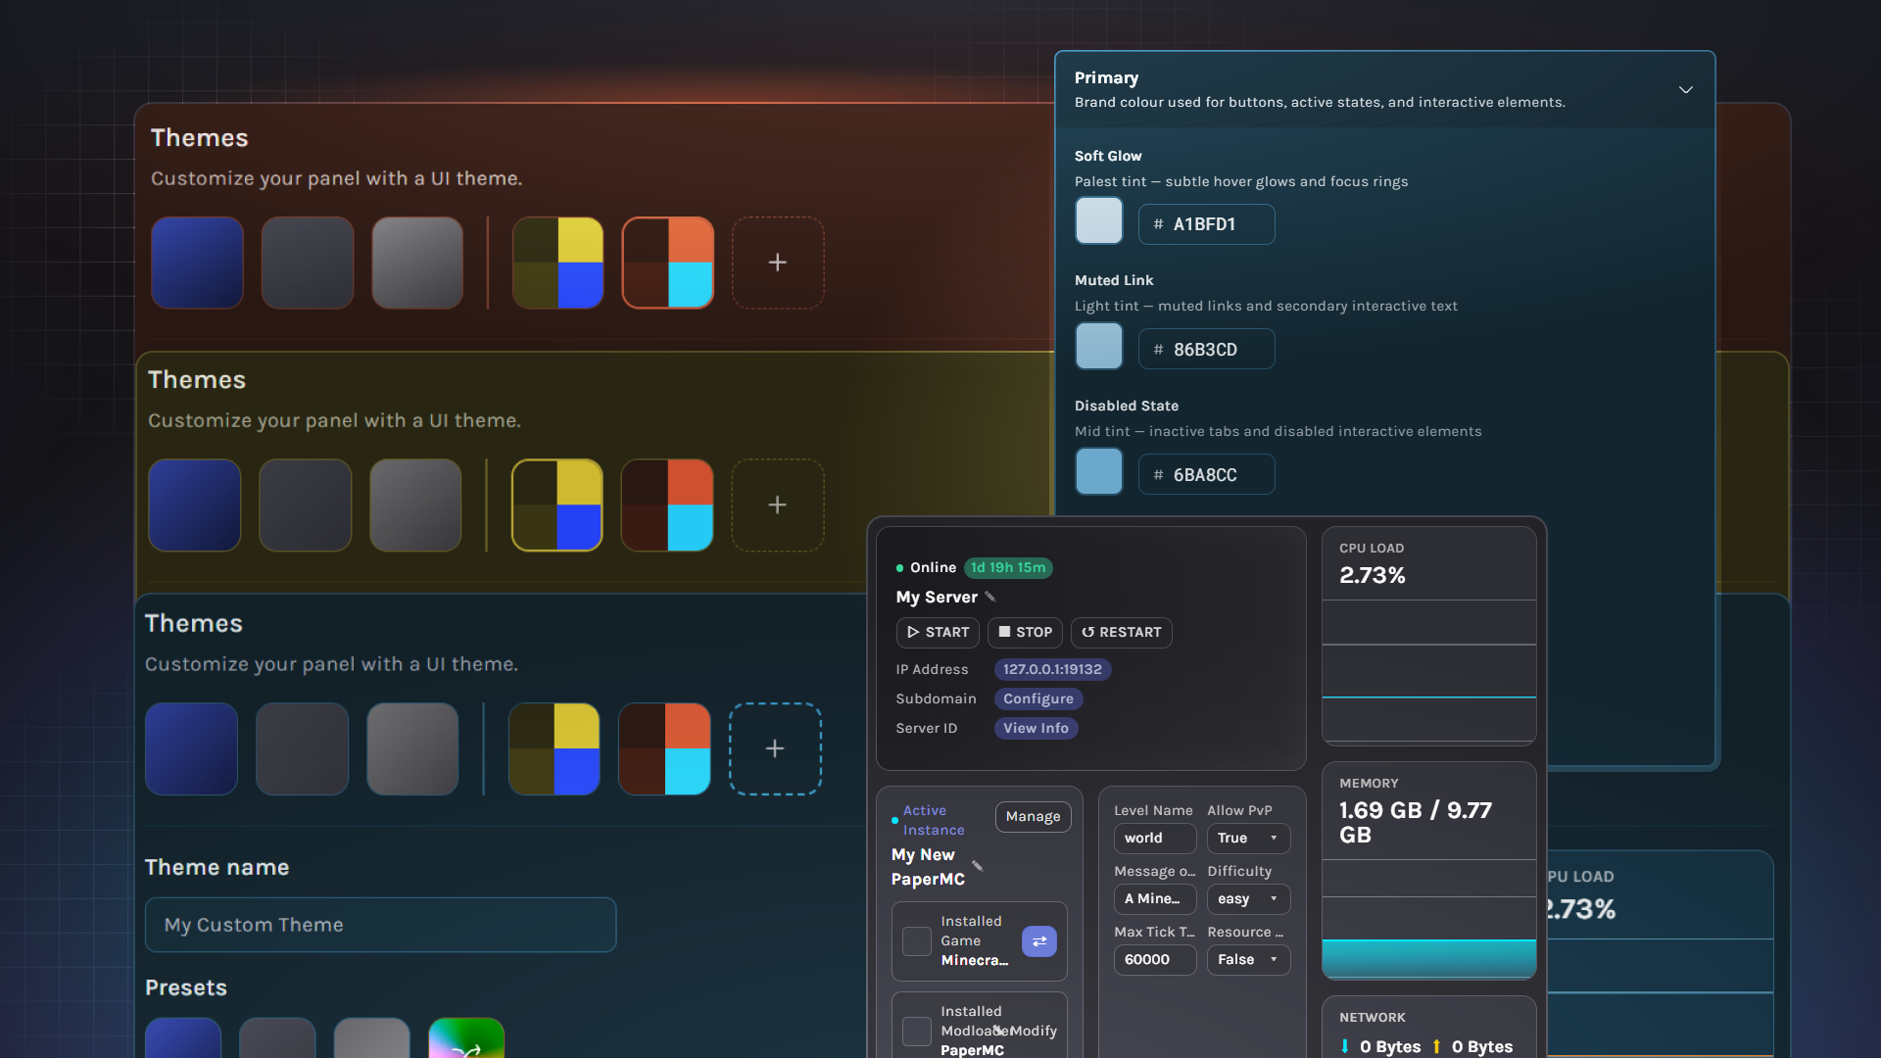Click the Theme name field with My Custom Theme
The image size is (1881, 1058).
tap(380, 925)
